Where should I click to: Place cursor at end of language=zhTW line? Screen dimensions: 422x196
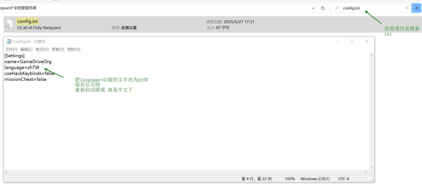click(40, 67)
